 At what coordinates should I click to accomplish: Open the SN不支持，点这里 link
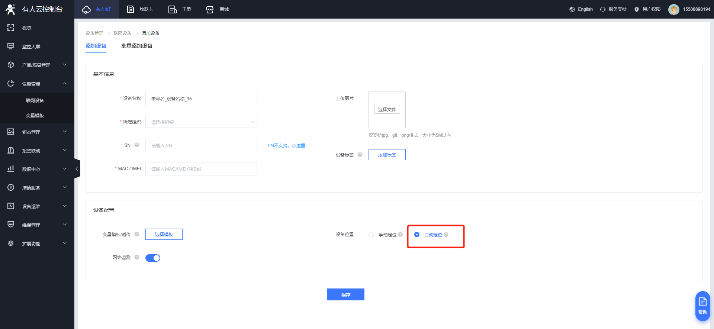tap(286, 145)
